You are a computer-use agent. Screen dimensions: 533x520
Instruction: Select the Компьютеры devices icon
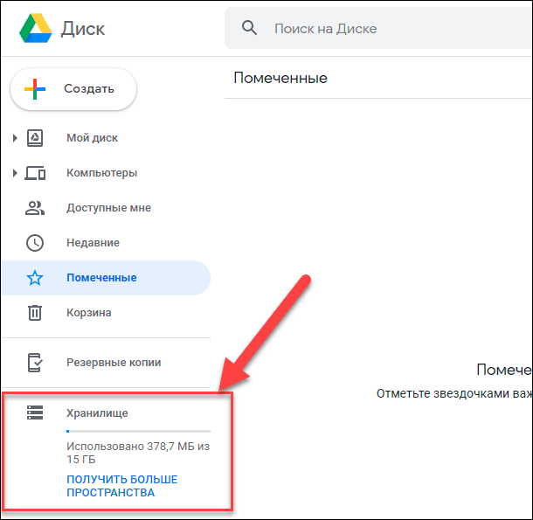pyautogui.click(x=35, y=173)
